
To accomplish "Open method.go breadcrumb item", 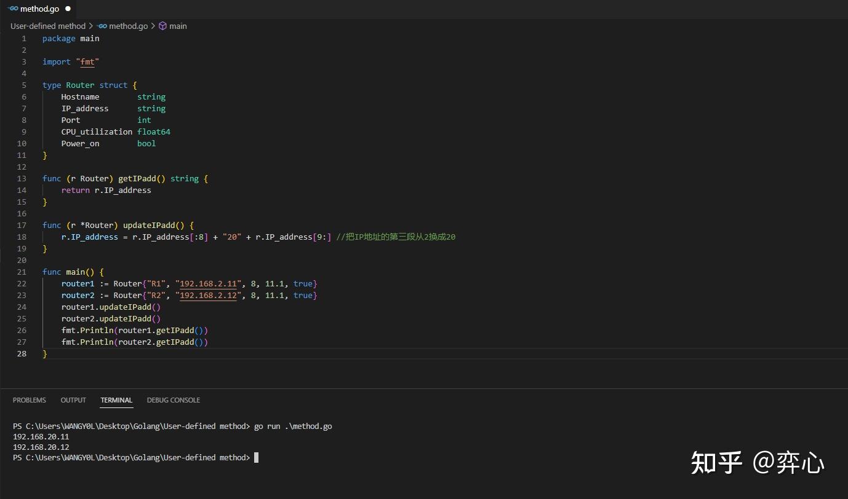I will point(128,26).
